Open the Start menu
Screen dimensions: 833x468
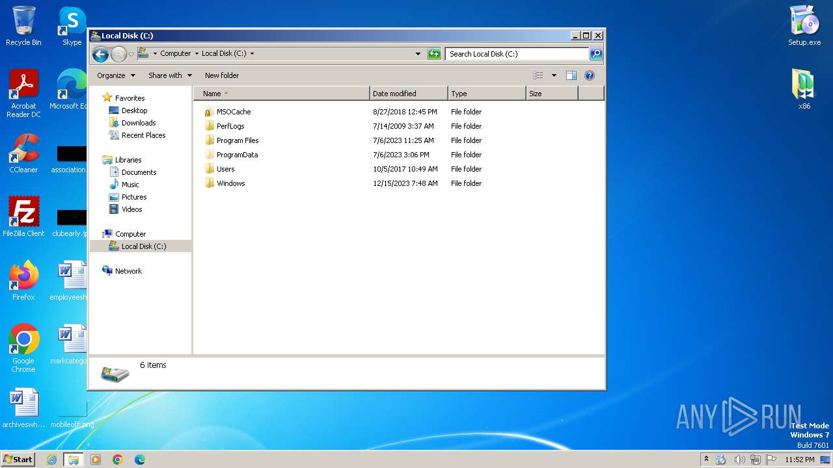[x=18, y=459]
